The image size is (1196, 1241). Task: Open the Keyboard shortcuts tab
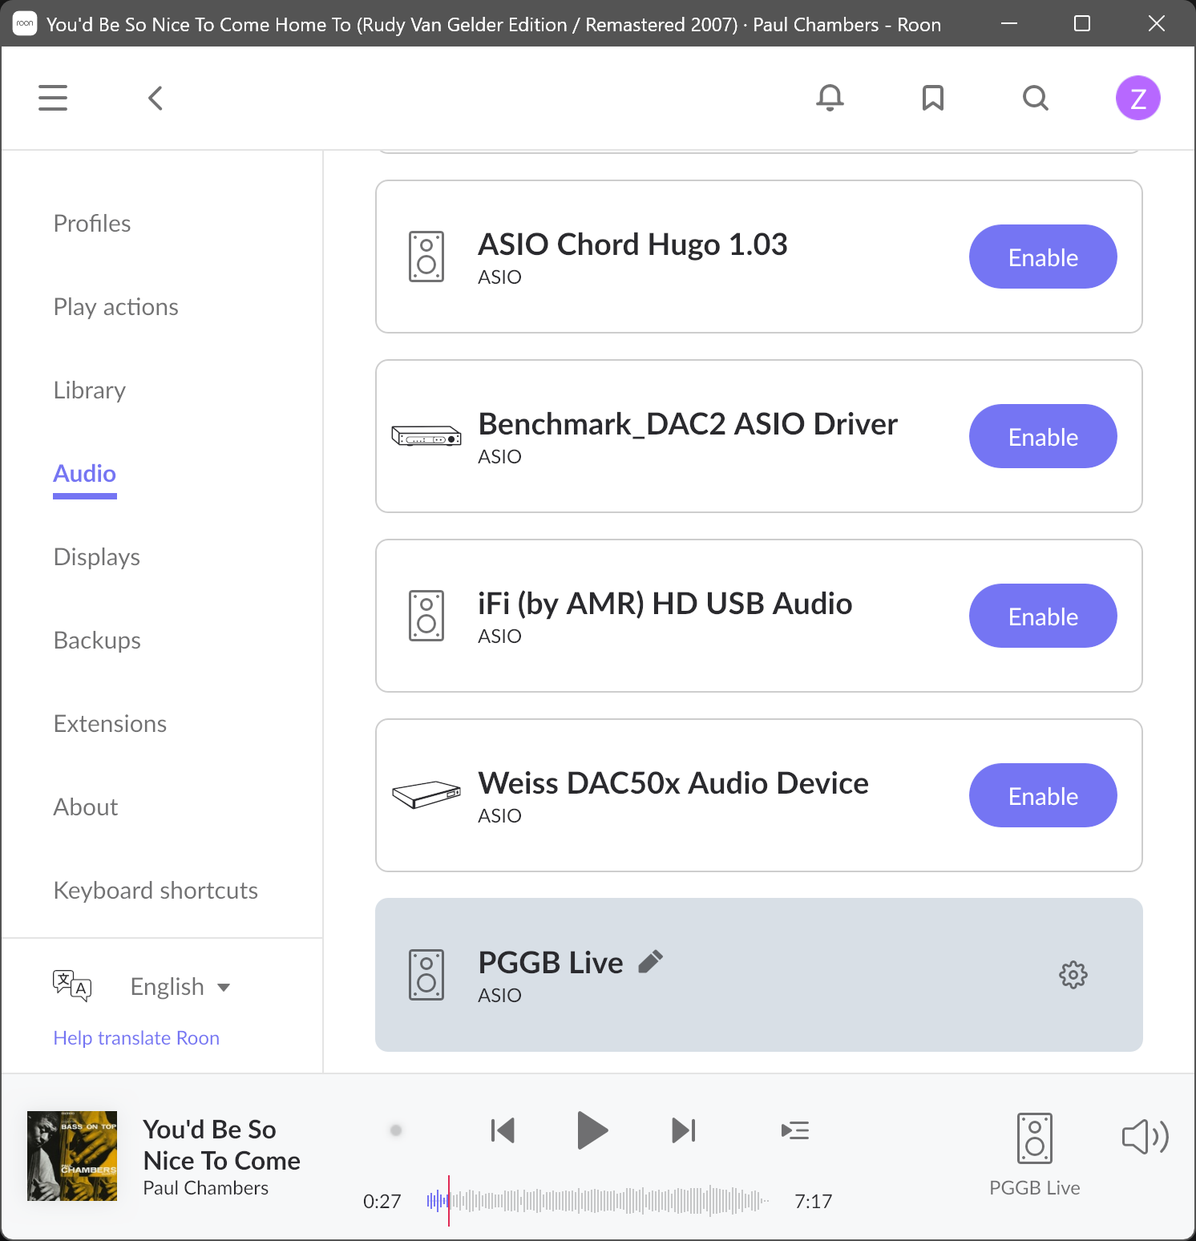156,891
